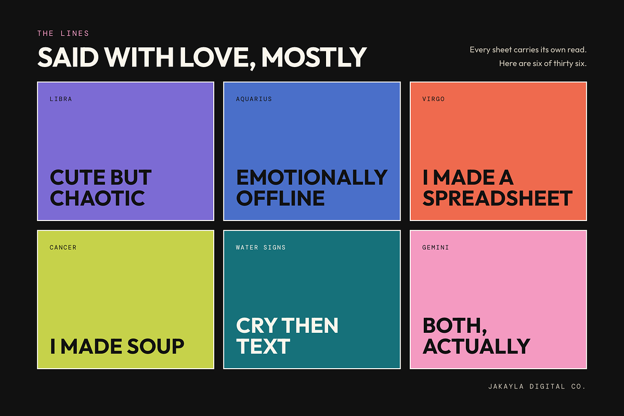This screenshot has width=624, height=416.
Task: Select the teal Water Signs card
Action: [x=312, y=300]
